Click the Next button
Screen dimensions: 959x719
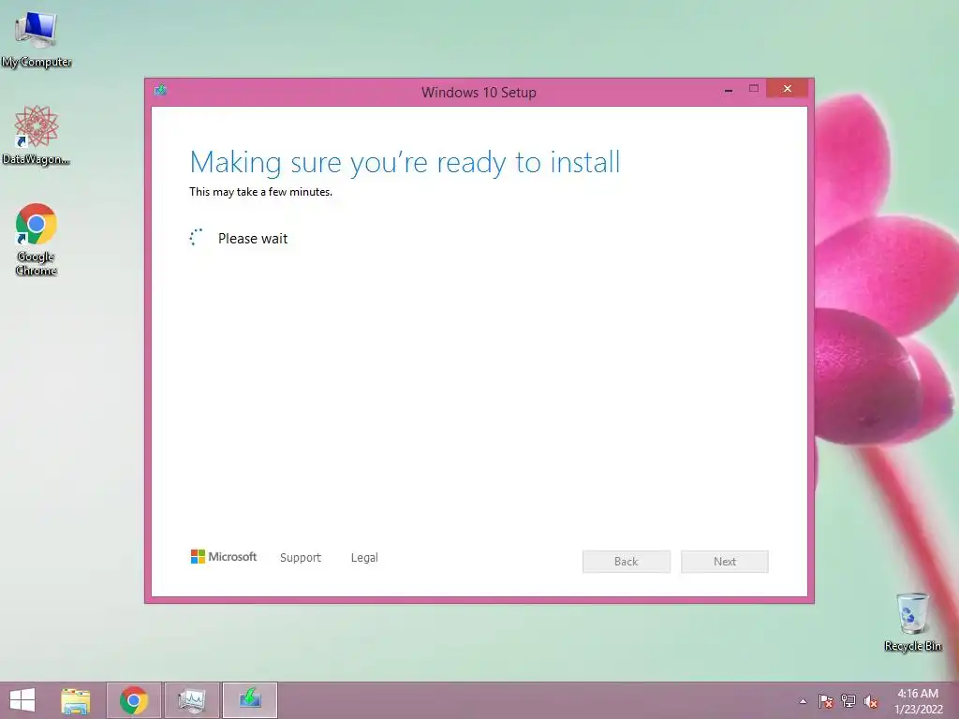[725, 562]
